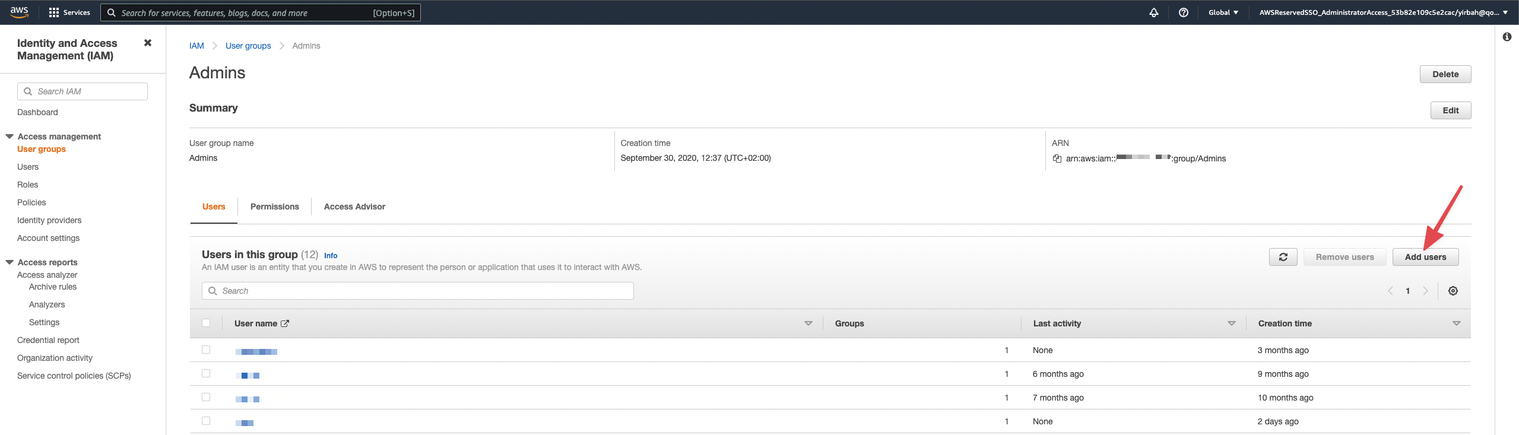The width and height of the screenshot is (1519, 435).
Task: Refresh the users list
Action: tap(1283, 257)
